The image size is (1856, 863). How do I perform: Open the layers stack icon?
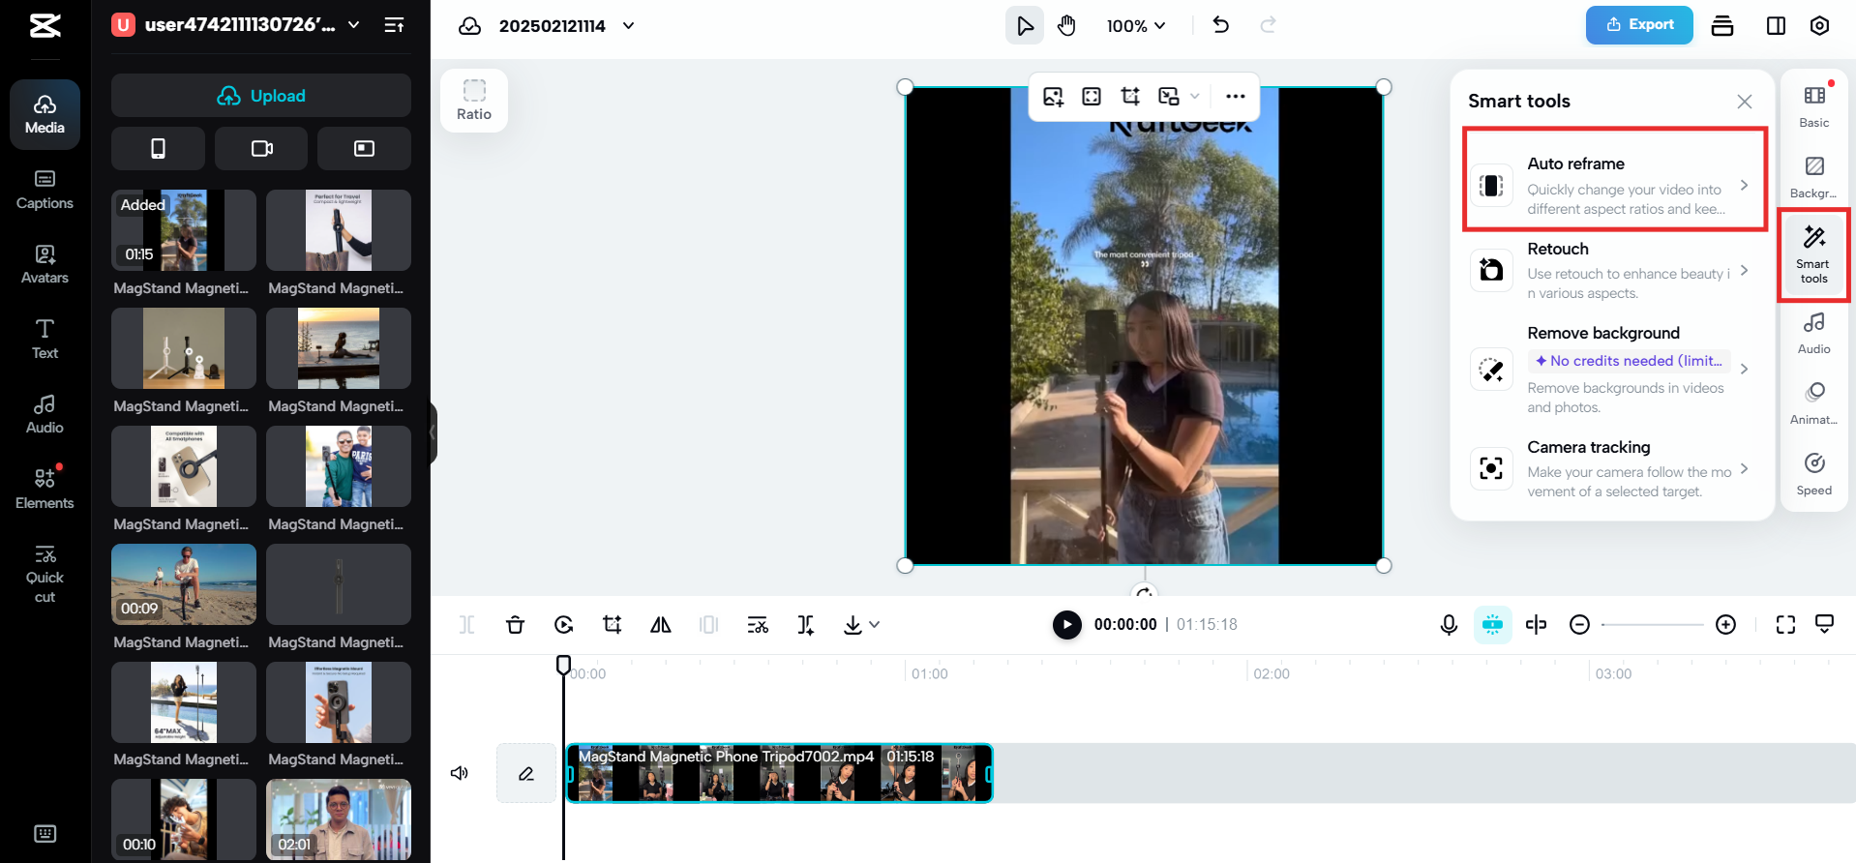click(1722, 26)
